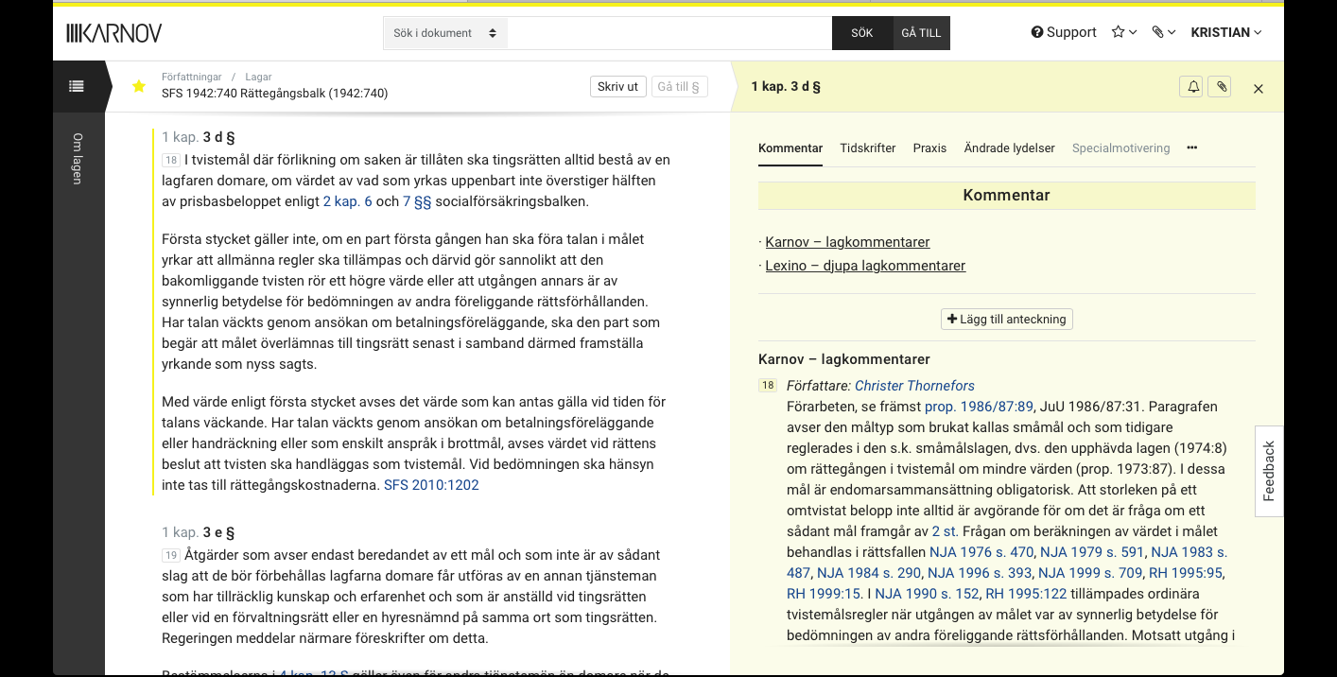Open the favorites star dropdown in header
This screenshot has width=1337, height=677.
tap(1123, 32)
